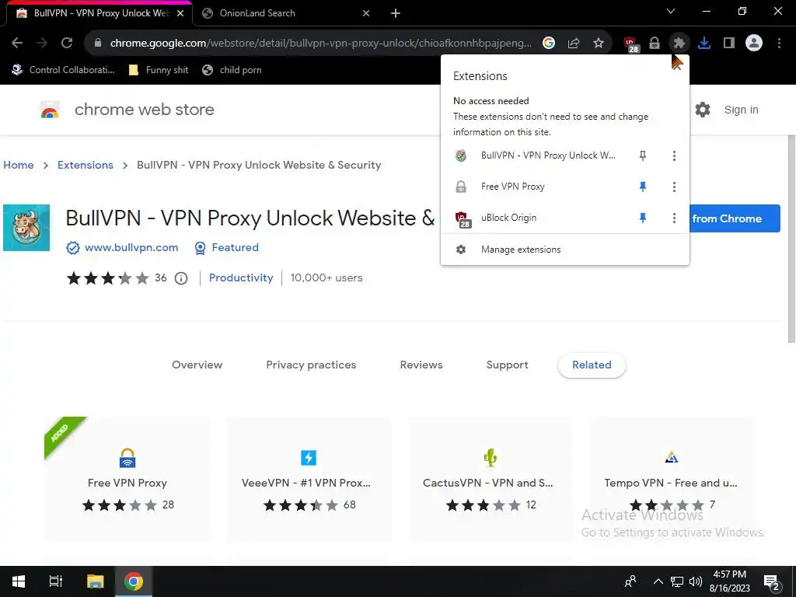Image resolution: width=796 pixels, height=597 pixels.
Task: Open the Tempo VPN related extension card
Action: (671, 479)
